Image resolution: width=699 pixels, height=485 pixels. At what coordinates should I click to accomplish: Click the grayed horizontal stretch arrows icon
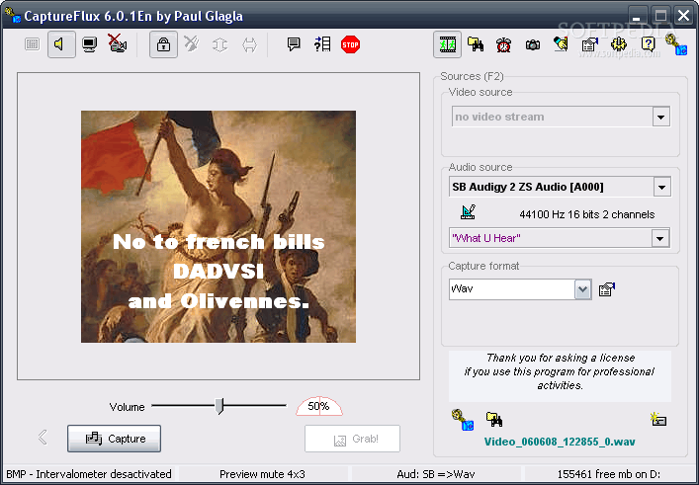click(249, 44)
